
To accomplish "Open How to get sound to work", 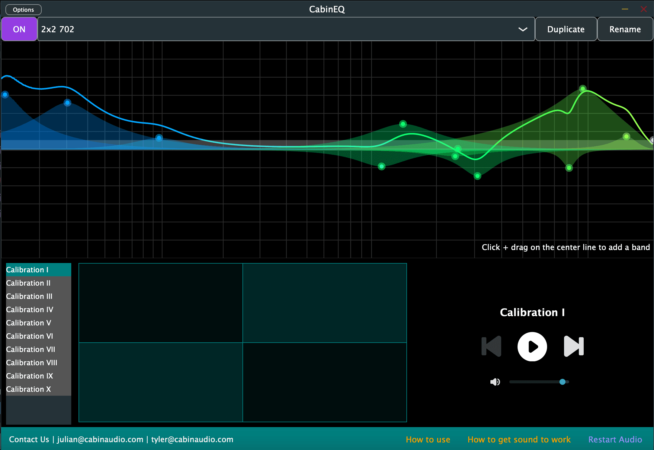I will tap(519, 439).
